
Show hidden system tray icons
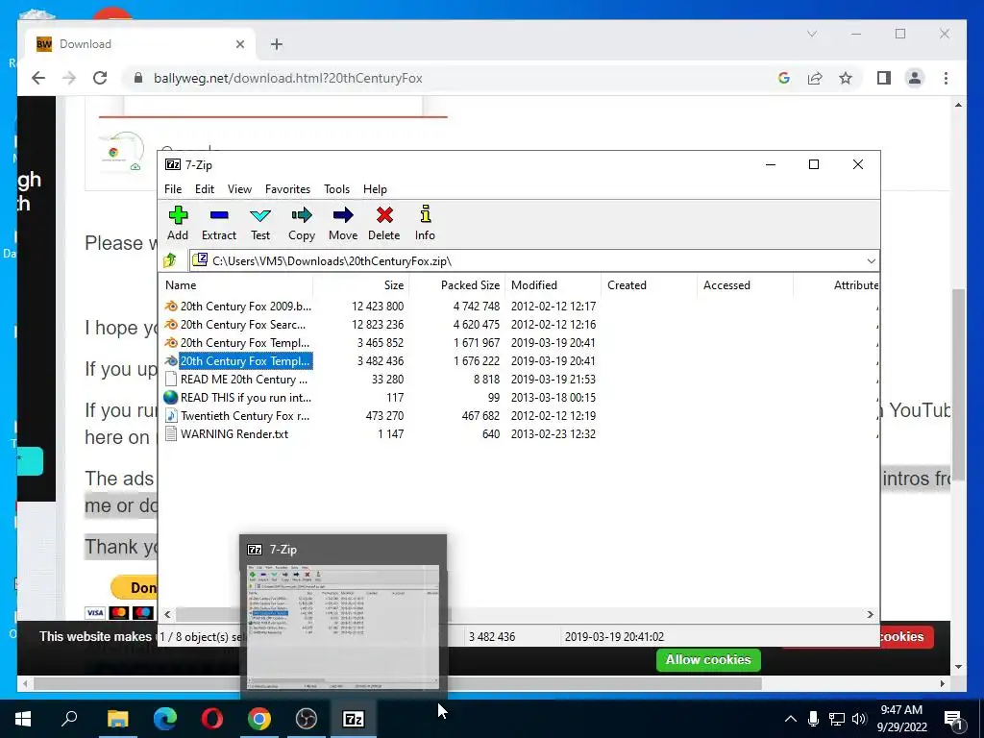pos(791,719)
